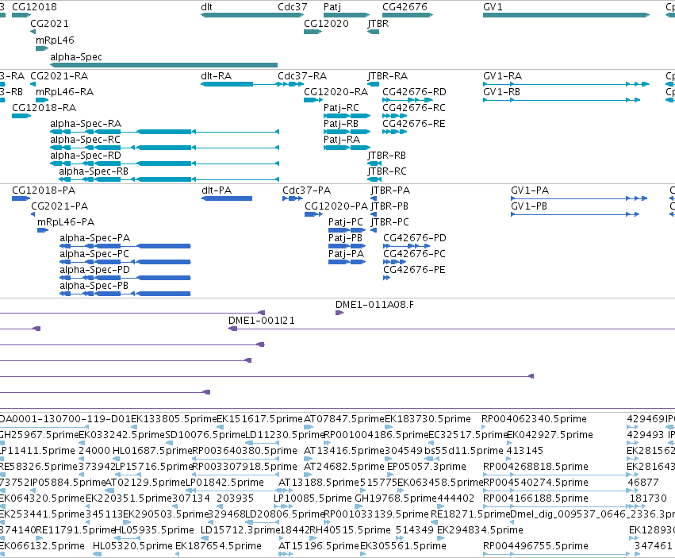Image resolution: width=675 pixels, height=558 pixels.
Task: Click the Cdc37-PA protein label
Action: (x=306, y=190)
